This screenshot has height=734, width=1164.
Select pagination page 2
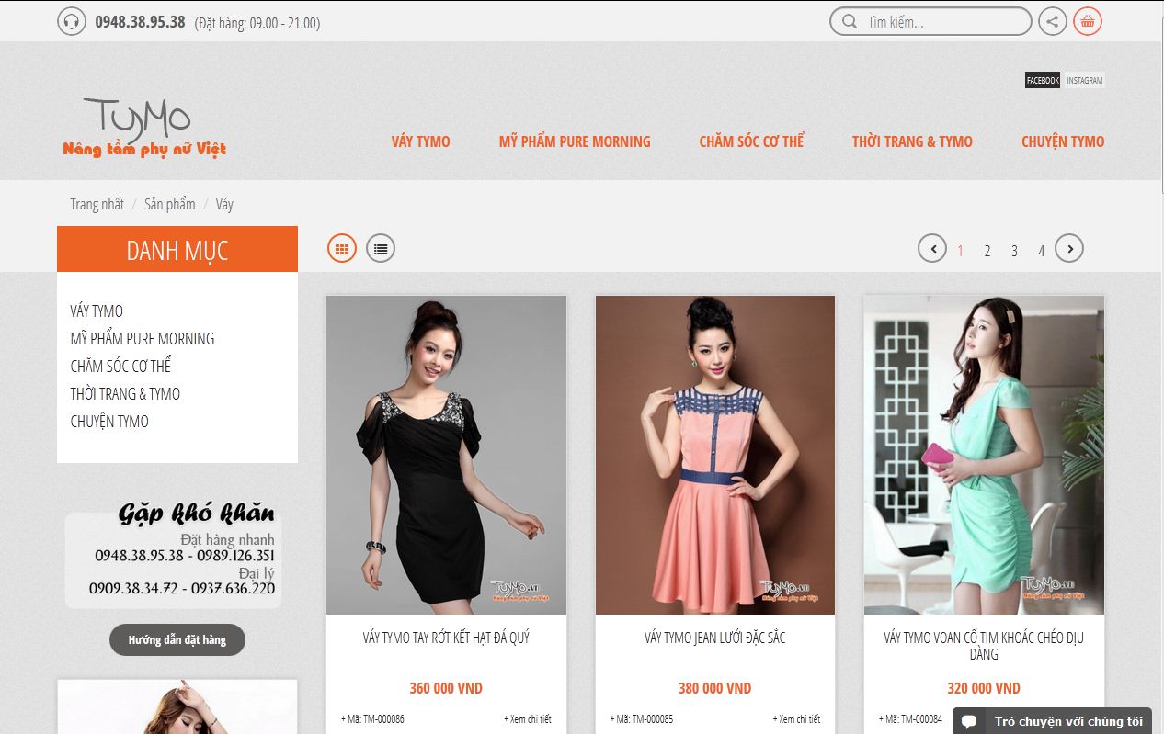tap(987, 250)
